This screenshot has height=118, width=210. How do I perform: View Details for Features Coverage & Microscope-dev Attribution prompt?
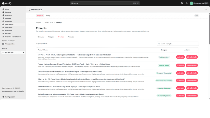click(x=192, y=57)
